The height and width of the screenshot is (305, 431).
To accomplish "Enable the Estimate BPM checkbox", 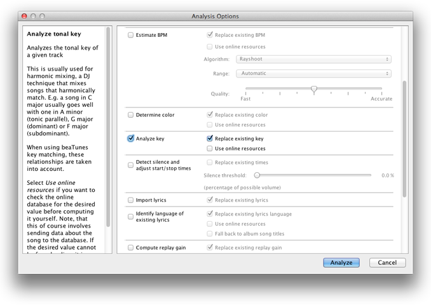I will [x=130, y=35].
